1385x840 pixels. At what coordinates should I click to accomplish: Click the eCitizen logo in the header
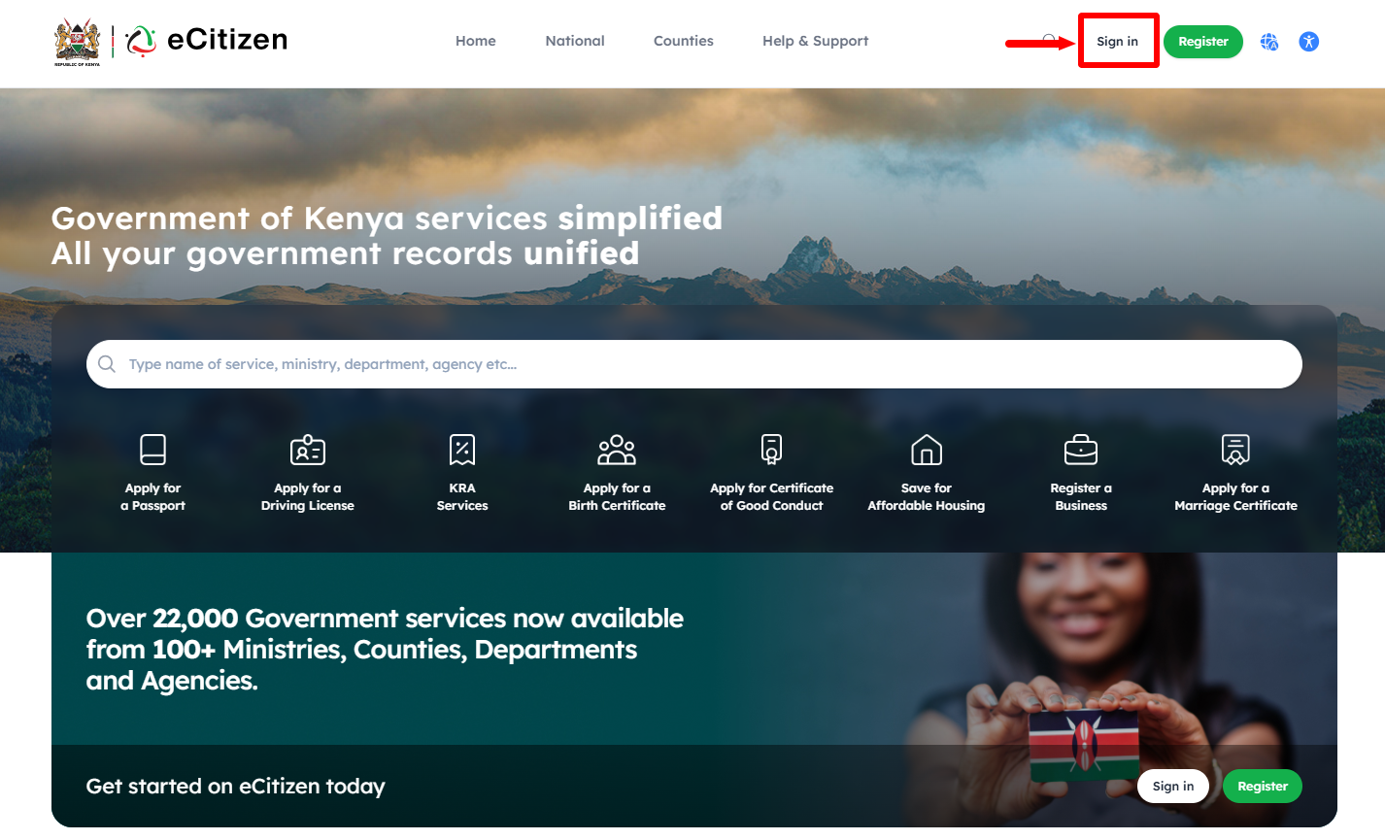[207, 40]
